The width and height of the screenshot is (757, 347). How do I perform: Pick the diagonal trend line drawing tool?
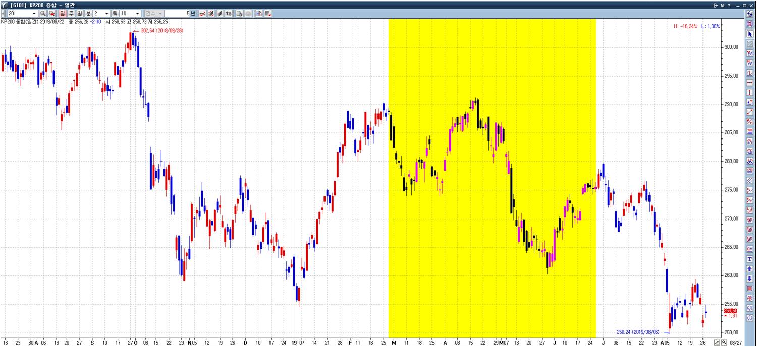click(750, 112)
